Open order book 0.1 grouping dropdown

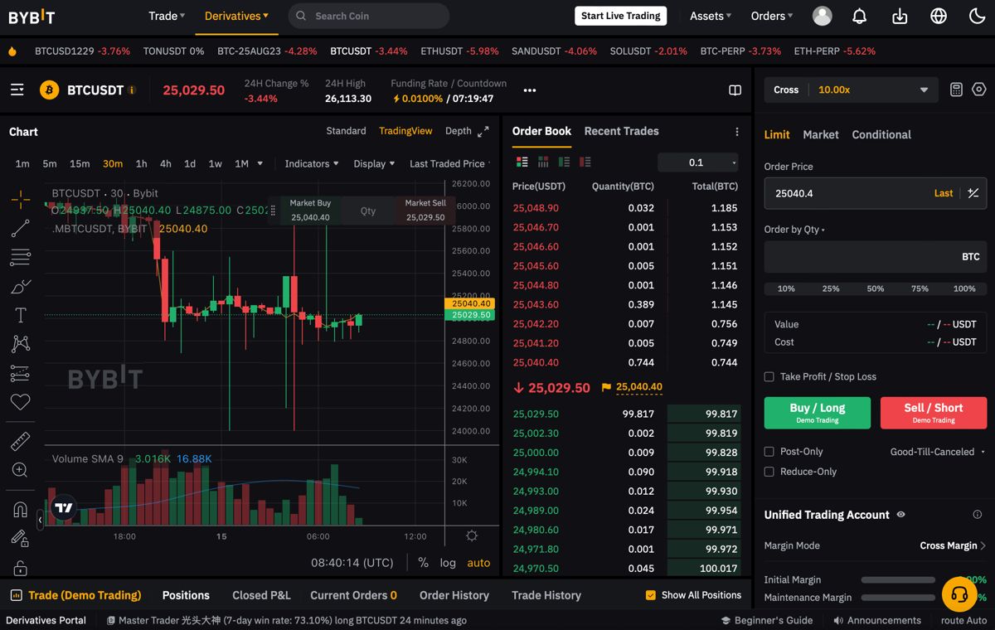(698, 162)
